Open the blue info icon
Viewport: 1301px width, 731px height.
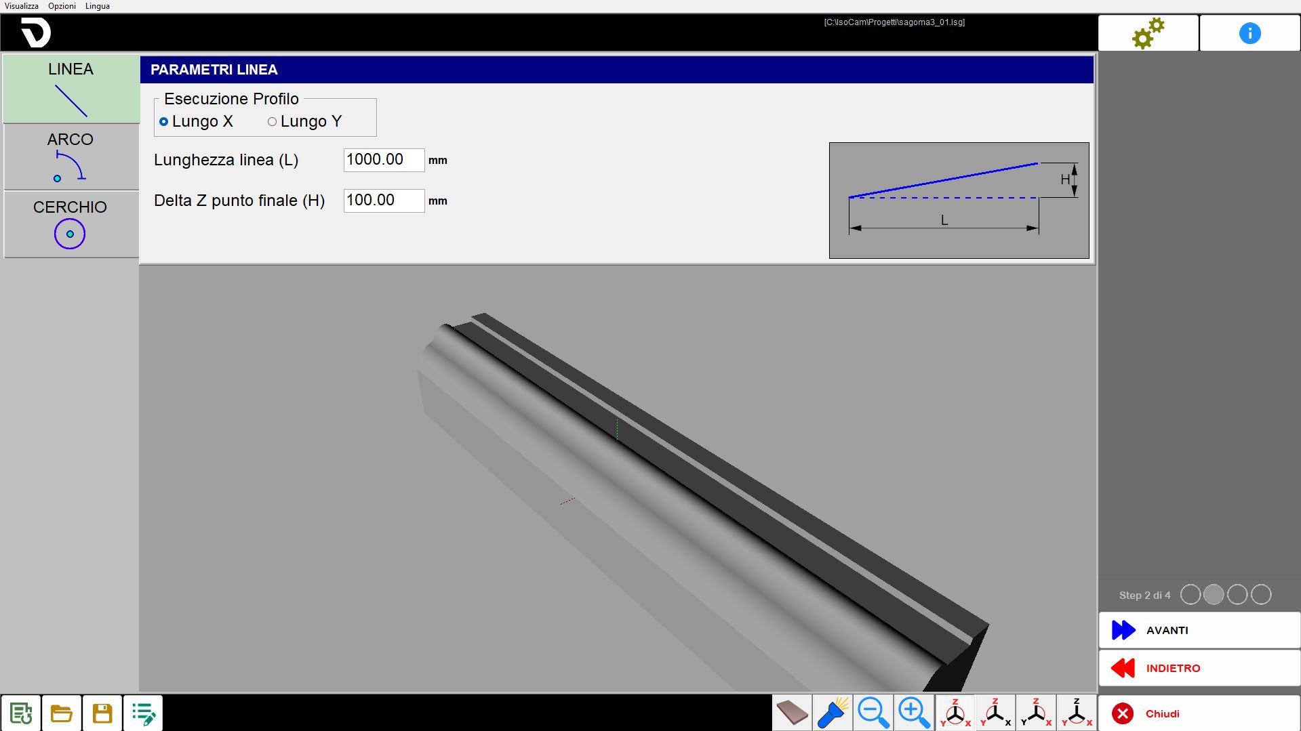1249,33
